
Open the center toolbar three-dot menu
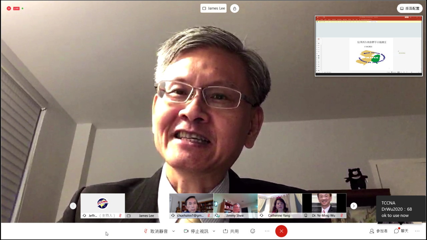click(267, 231)
